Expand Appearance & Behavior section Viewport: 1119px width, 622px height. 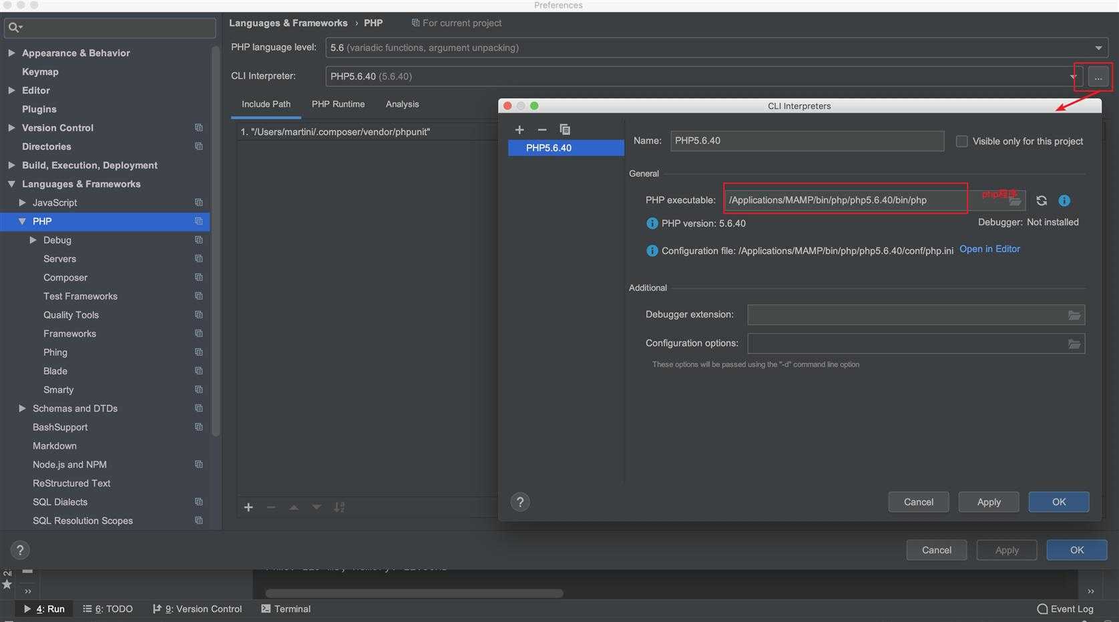pos(11,53)
